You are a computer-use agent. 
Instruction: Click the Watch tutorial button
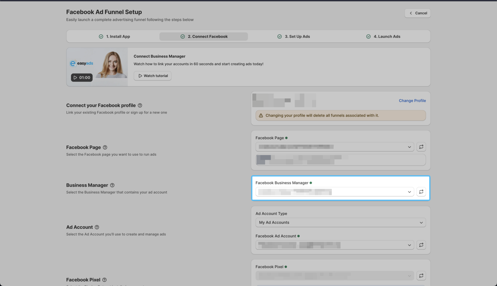click(153, 76)
